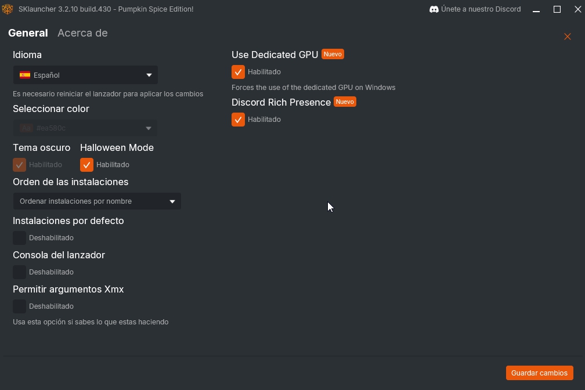Open the Orden de las instalaciones dropdown
The width and height of the screenshot is (585, 390).
click(96, 201)
